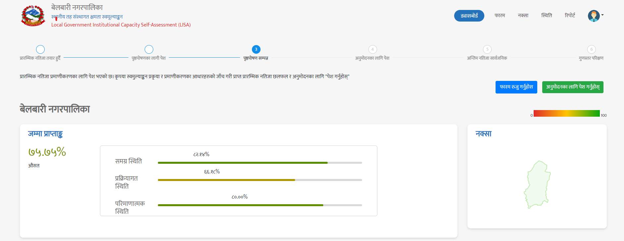The image size is (624, 241).
Task: Open the ड्यासबोर्ड dashboard tab
Action: [x=469, y=16]
